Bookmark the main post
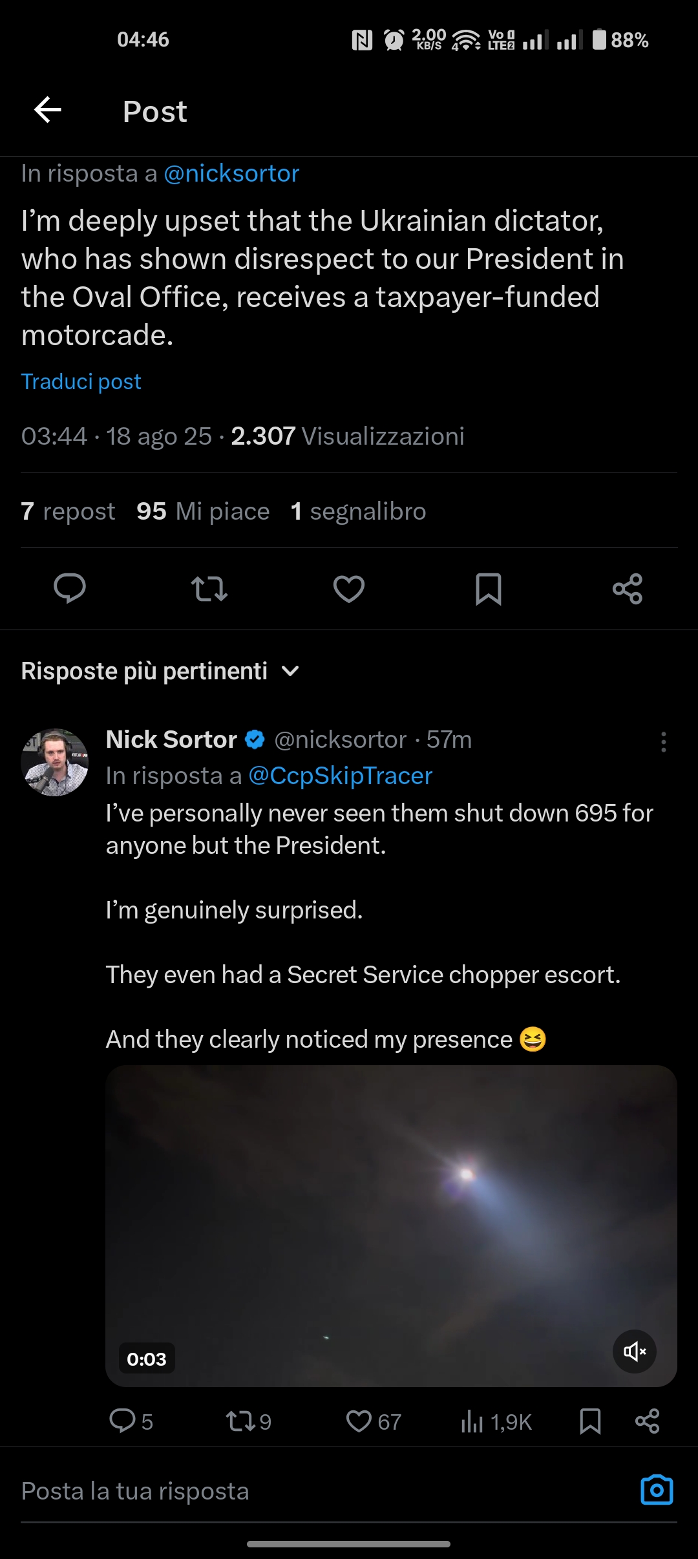The width and height of the screenshot is (698, 1559). (489, 589)
